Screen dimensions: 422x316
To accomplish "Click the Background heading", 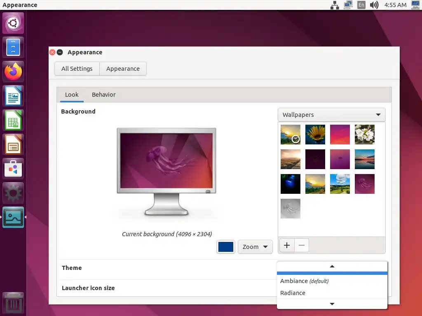I will click(78, 112).
